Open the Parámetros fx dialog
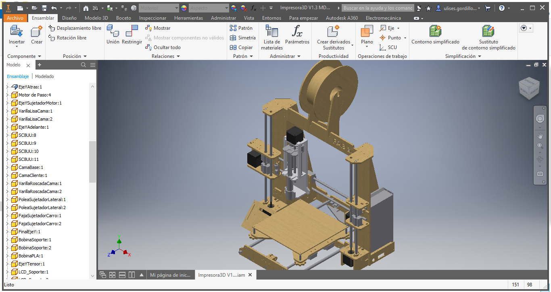Screen dimensions: 551x292 [x=297, y=35]
